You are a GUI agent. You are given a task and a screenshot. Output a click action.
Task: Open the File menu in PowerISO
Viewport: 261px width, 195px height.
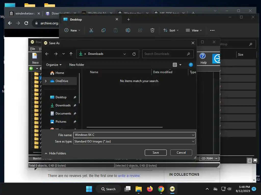tap(33, 49)
